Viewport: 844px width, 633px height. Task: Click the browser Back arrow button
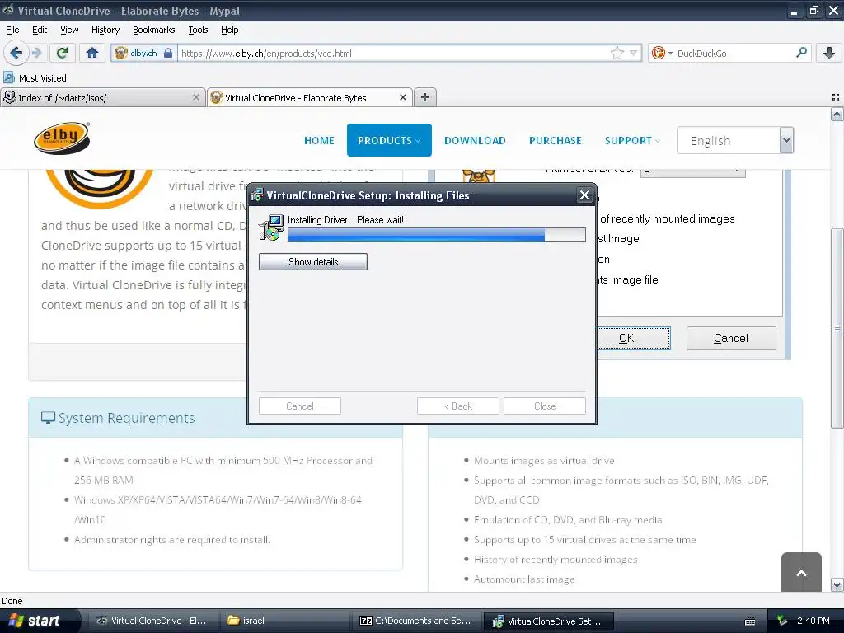pyautogui.click(x=16, y=53)
